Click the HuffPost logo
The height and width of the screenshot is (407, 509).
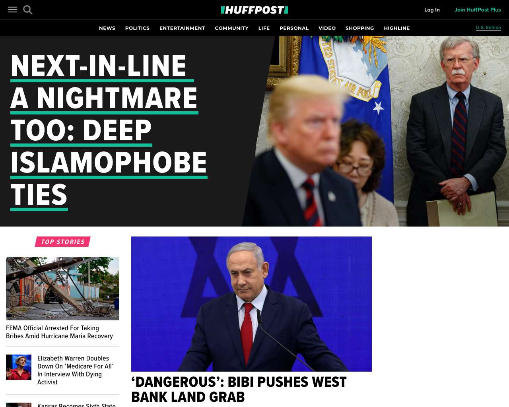tap(254, 10)
